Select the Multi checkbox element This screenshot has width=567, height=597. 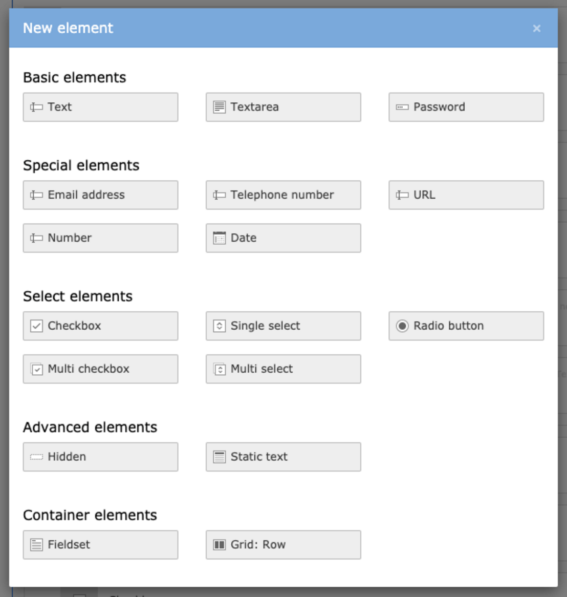click(x=100, y=369)
